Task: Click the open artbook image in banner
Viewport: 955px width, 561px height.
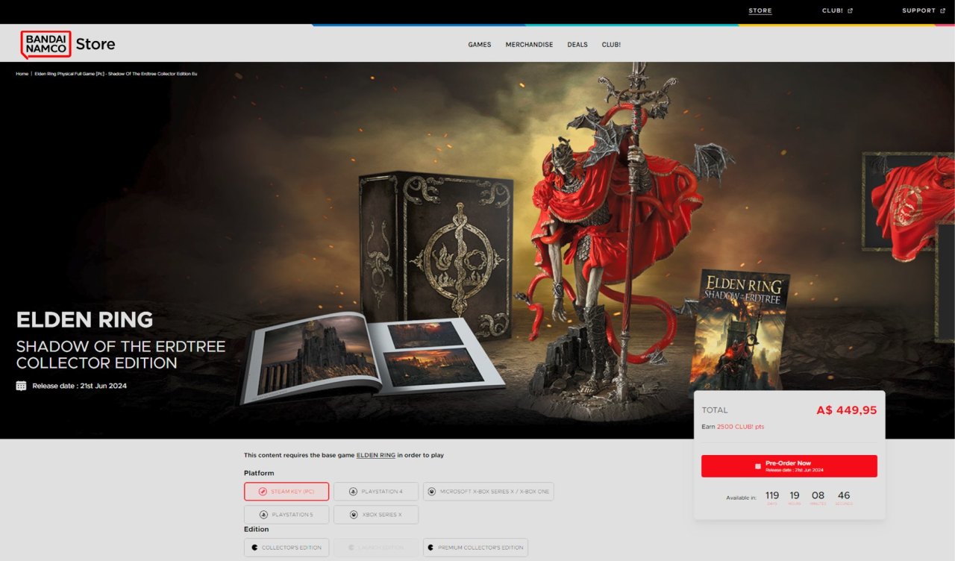Action: pyautogui.click(x=371, y=358)
